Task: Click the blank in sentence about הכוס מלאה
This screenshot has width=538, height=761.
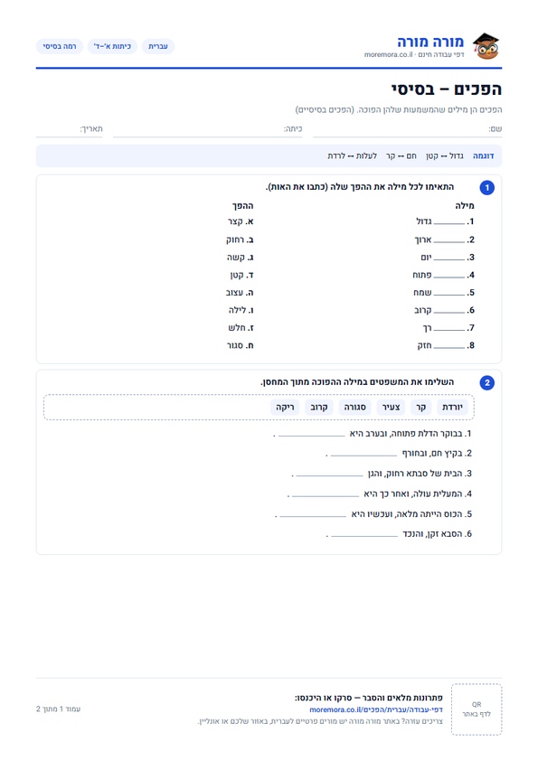Action: click(x=313, y=515)
